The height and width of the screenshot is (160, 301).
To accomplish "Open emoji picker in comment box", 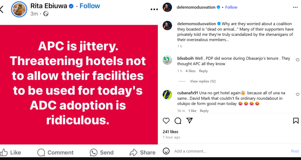I will click(166, 151).
